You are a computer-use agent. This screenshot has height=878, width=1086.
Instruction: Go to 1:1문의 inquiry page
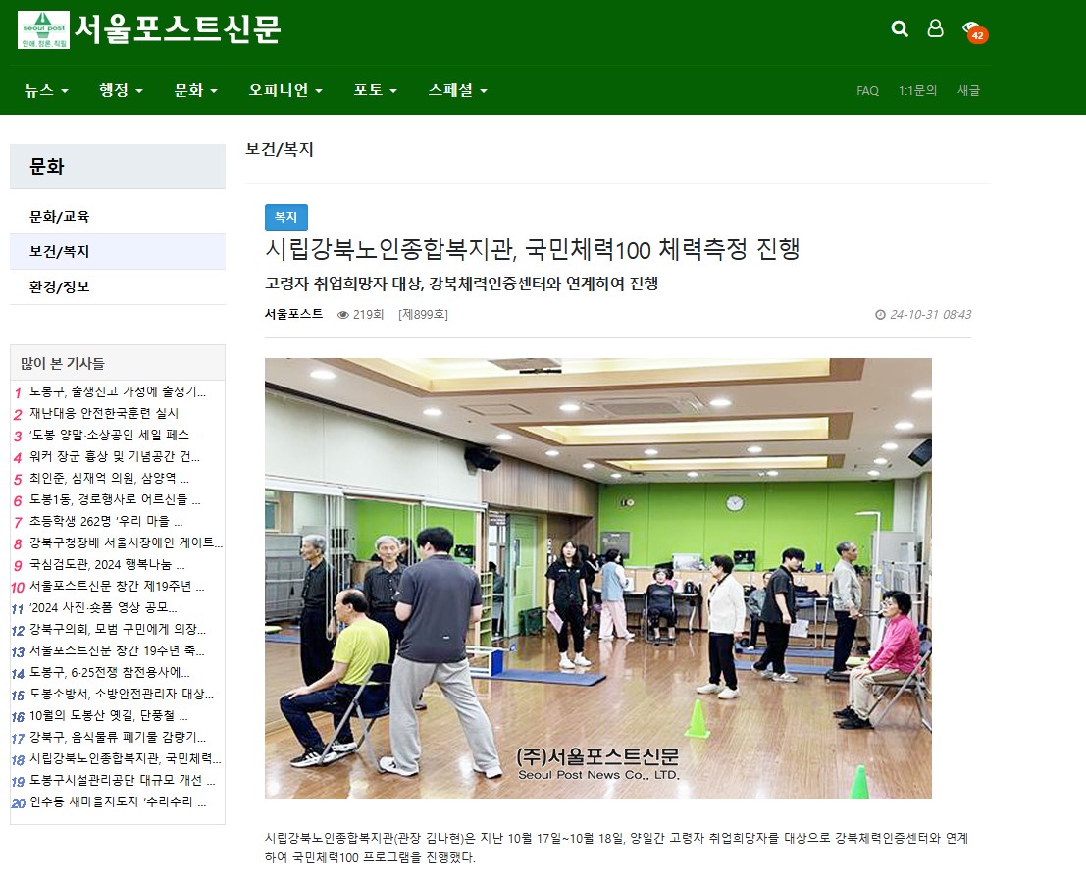pos(917,90)
